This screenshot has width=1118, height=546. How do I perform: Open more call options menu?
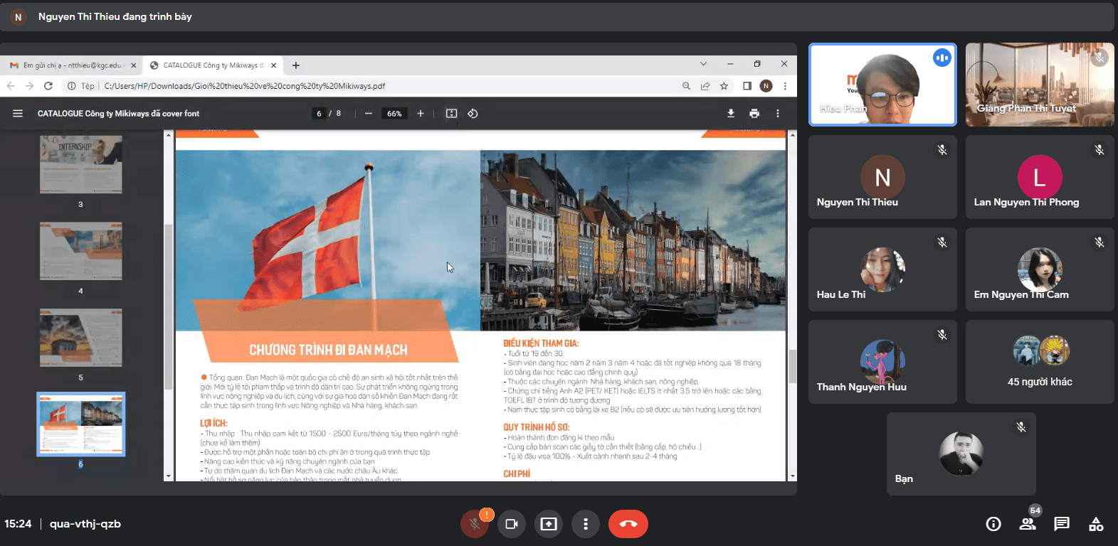(585, 524)
